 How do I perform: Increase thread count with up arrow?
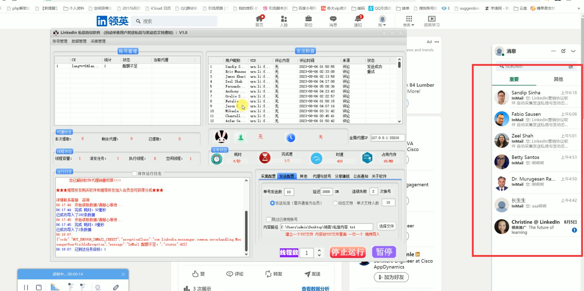click(x=319, y=250)
